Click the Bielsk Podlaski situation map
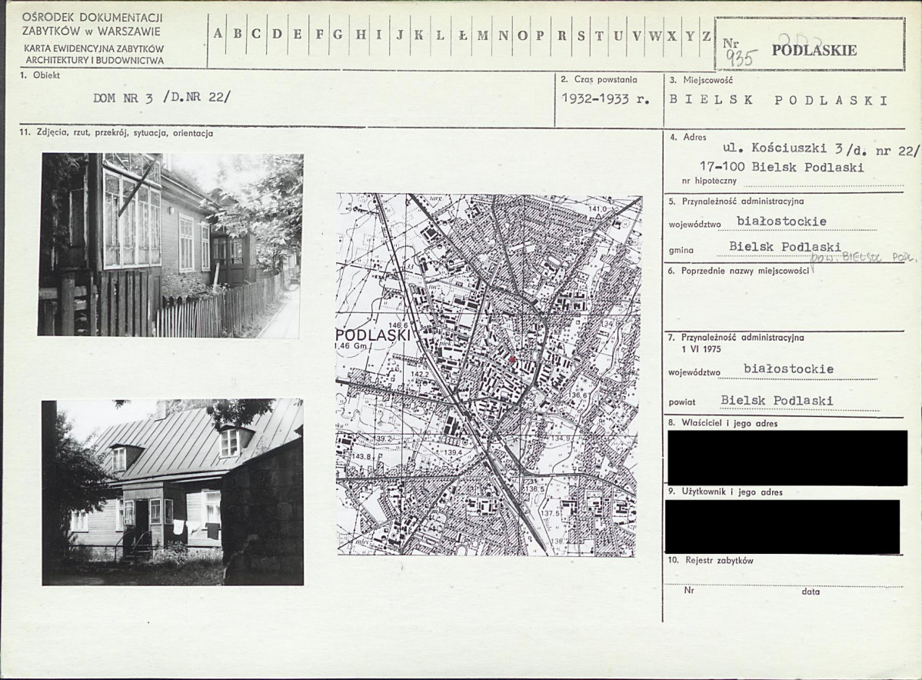 point(488,375)
